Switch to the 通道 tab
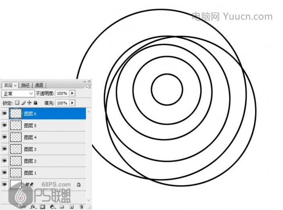 (39, 85)
